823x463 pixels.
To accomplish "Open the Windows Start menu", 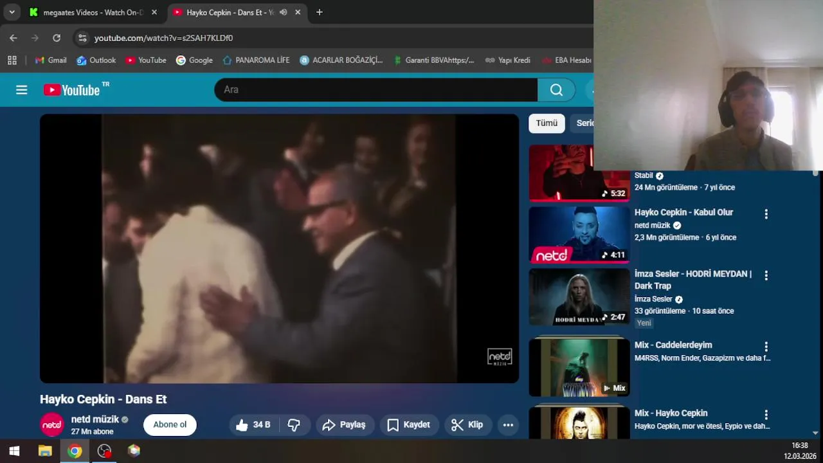I will point(14,451).
